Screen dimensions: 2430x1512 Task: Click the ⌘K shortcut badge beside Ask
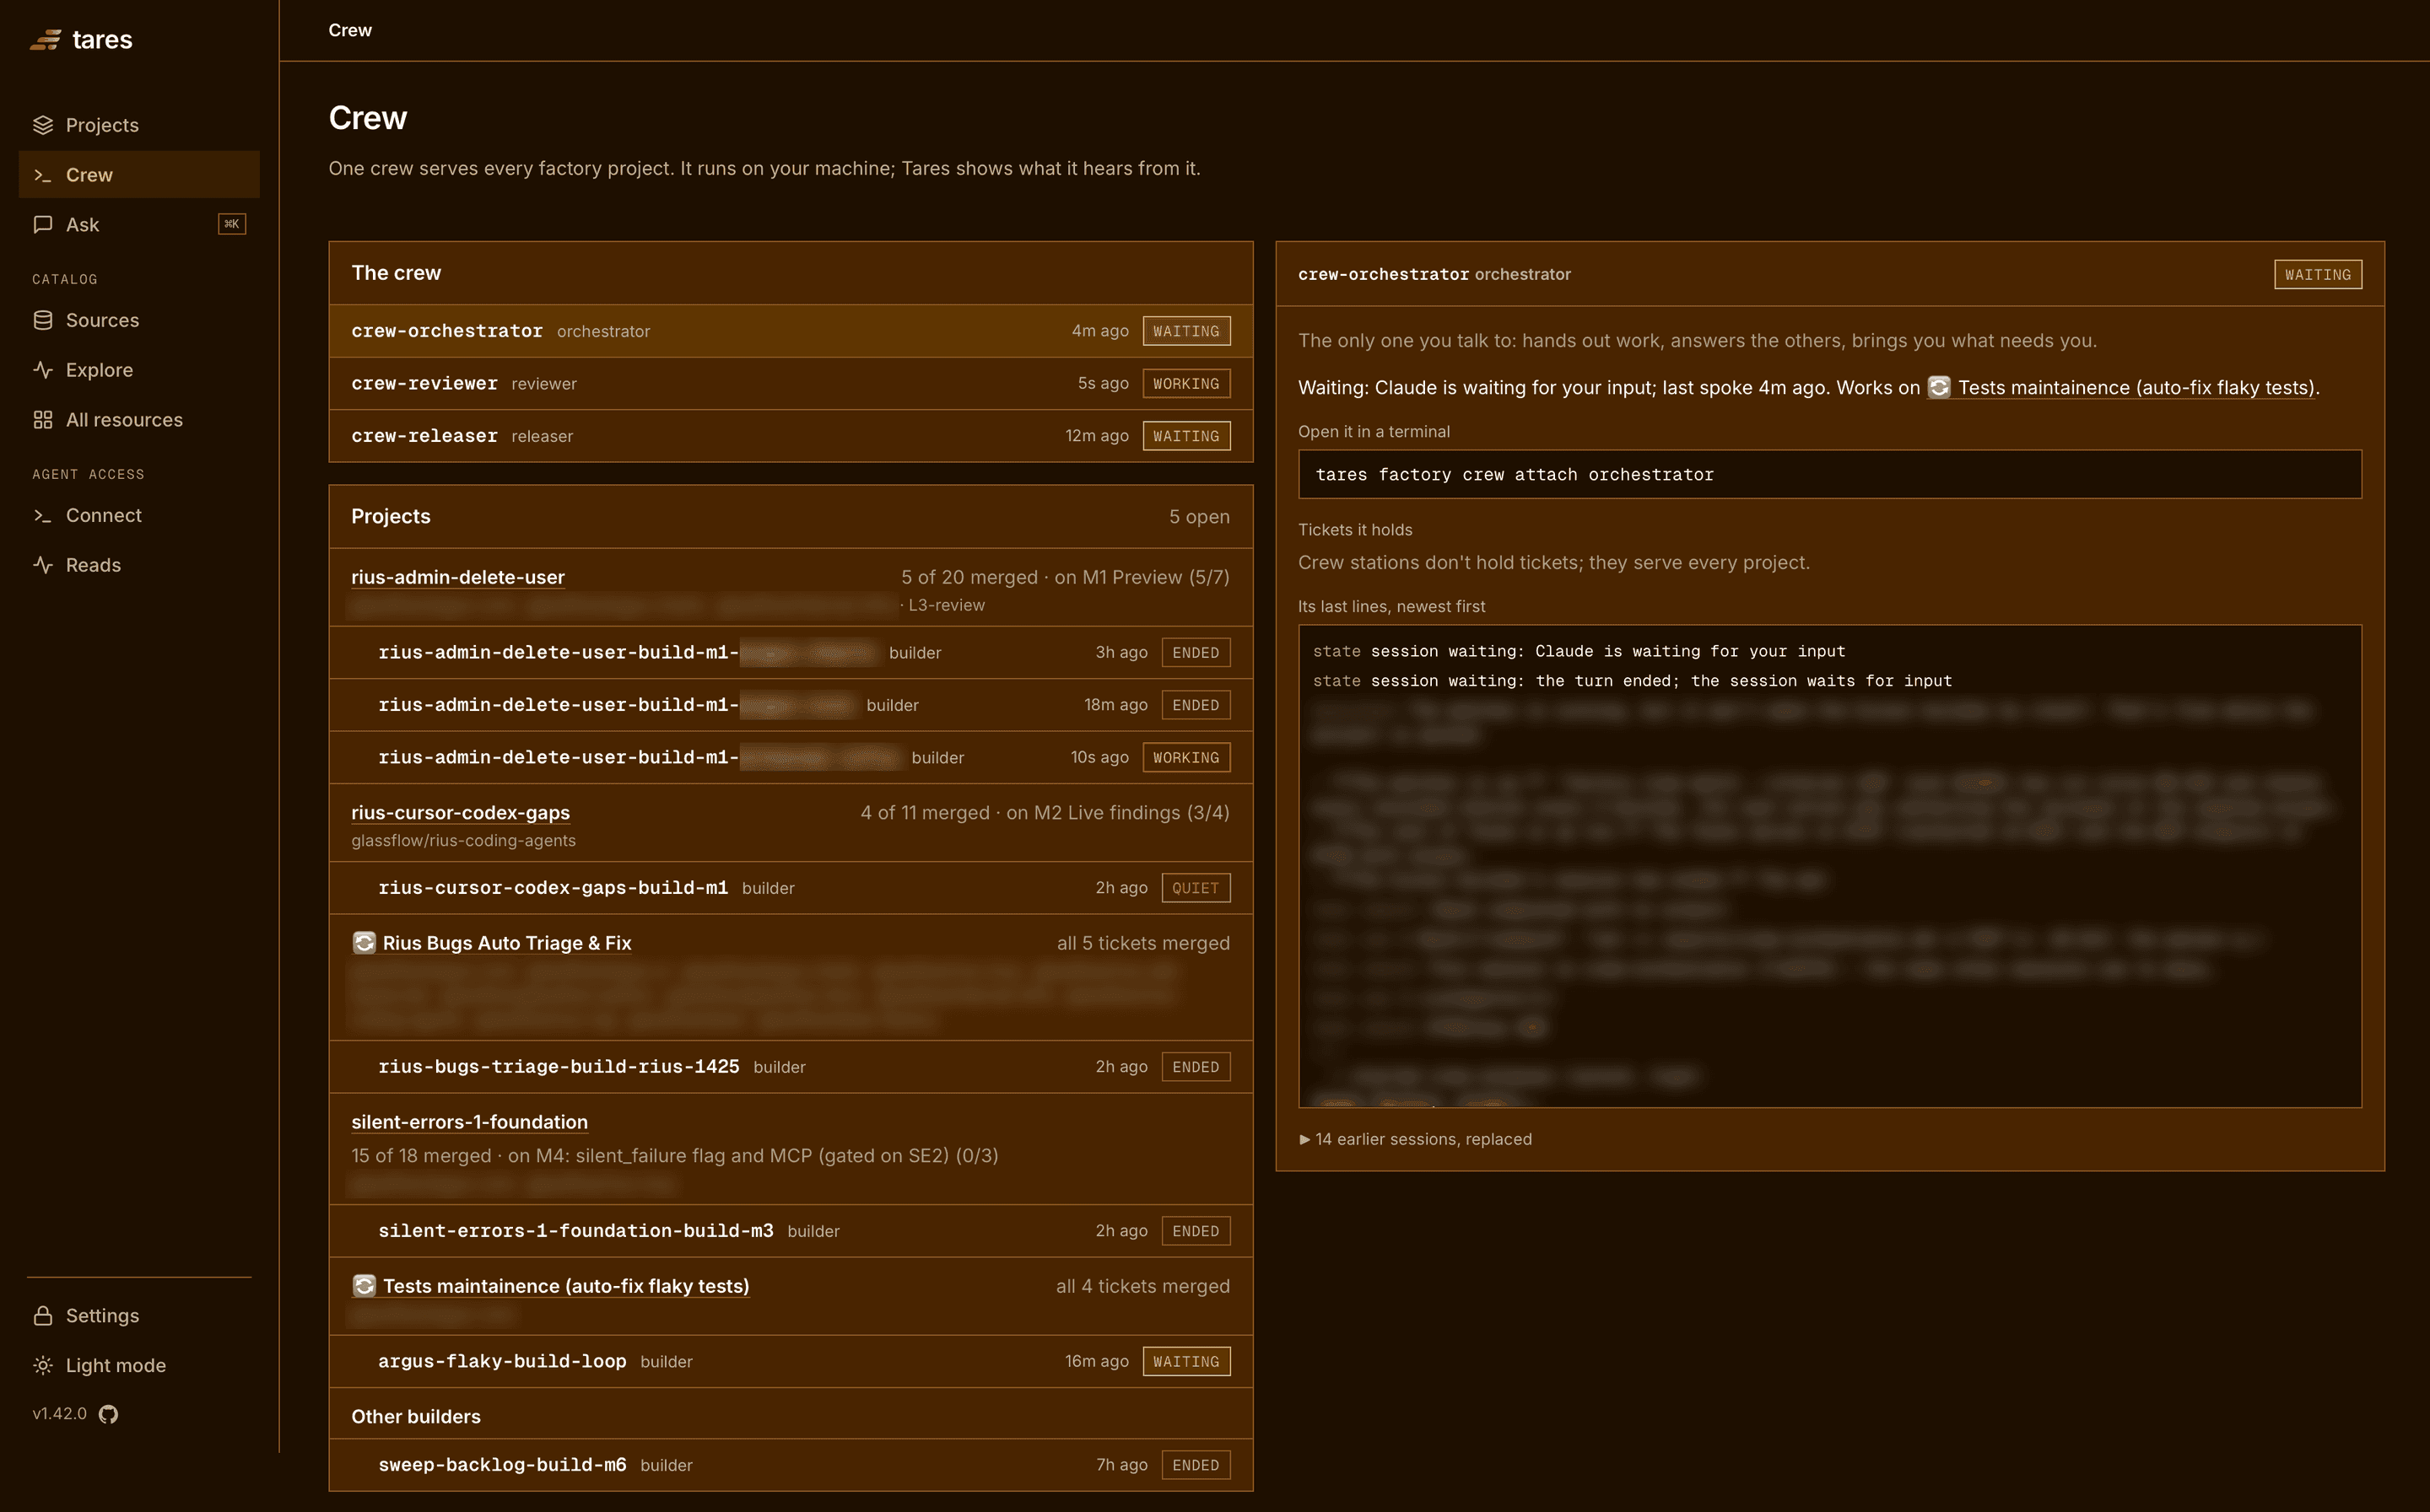(232, 224)
